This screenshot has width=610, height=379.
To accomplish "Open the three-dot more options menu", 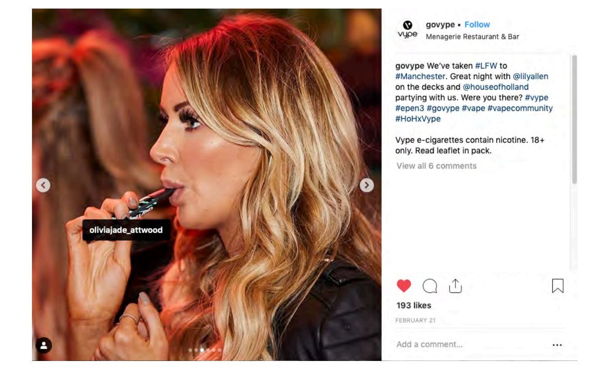I will (557, 345).
